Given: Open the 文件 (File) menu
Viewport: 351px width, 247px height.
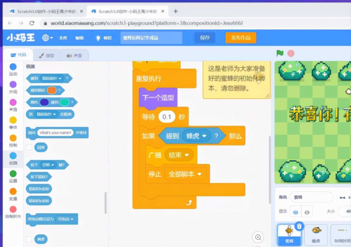Looking at the screenshot, I should click(63, 38).
